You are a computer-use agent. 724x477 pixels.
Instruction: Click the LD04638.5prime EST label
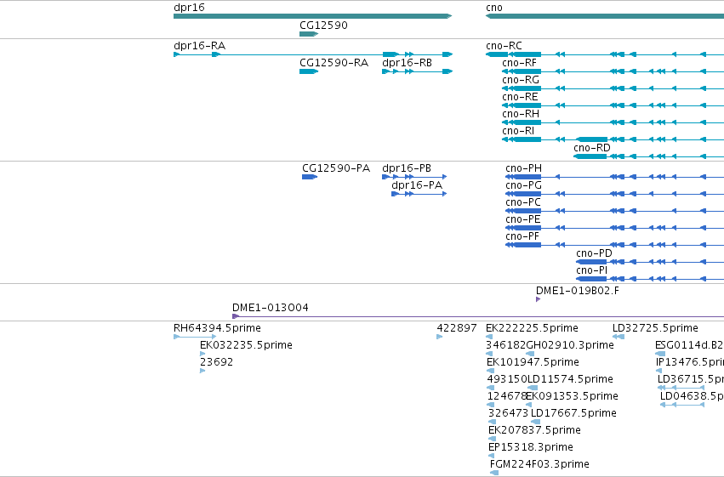coord(693,397)
